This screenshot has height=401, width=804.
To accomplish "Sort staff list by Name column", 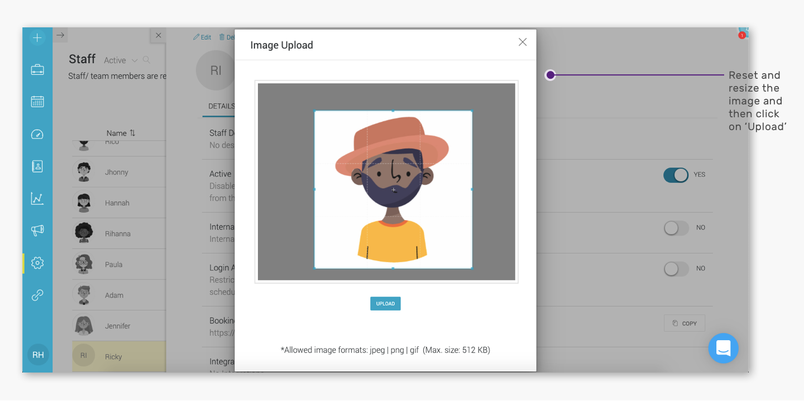I will coord(121,133).
